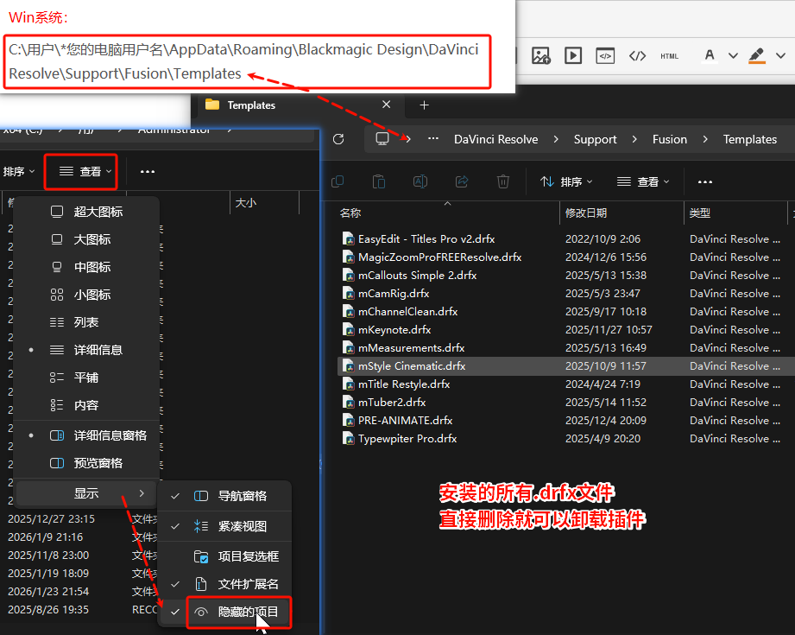Navigate to Fusion breadcrumb folder
The width and height of the screenshot is (795, 635).
point(669,139)
